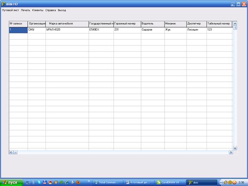Open the Справка menu
Image resolution: width=248 pixels, height=186 pixels.
click(51, 10)
